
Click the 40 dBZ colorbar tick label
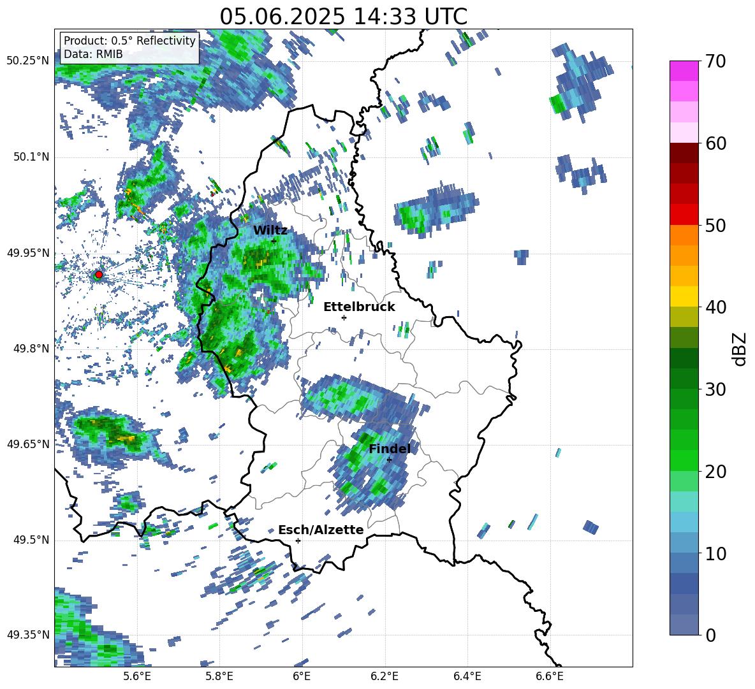tap(715, 307)
